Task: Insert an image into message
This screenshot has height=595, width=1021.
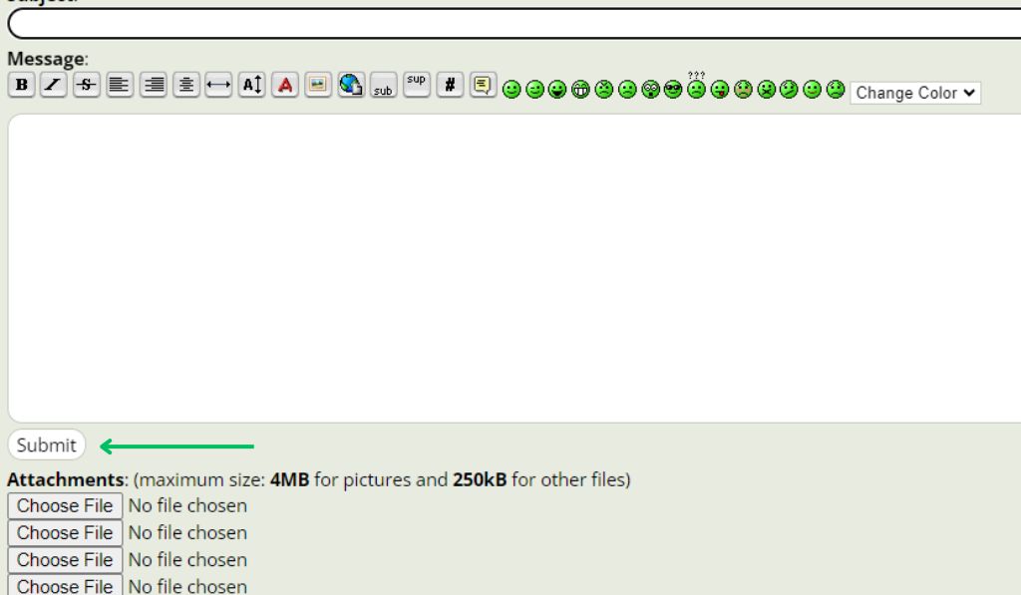Action: 318,85
